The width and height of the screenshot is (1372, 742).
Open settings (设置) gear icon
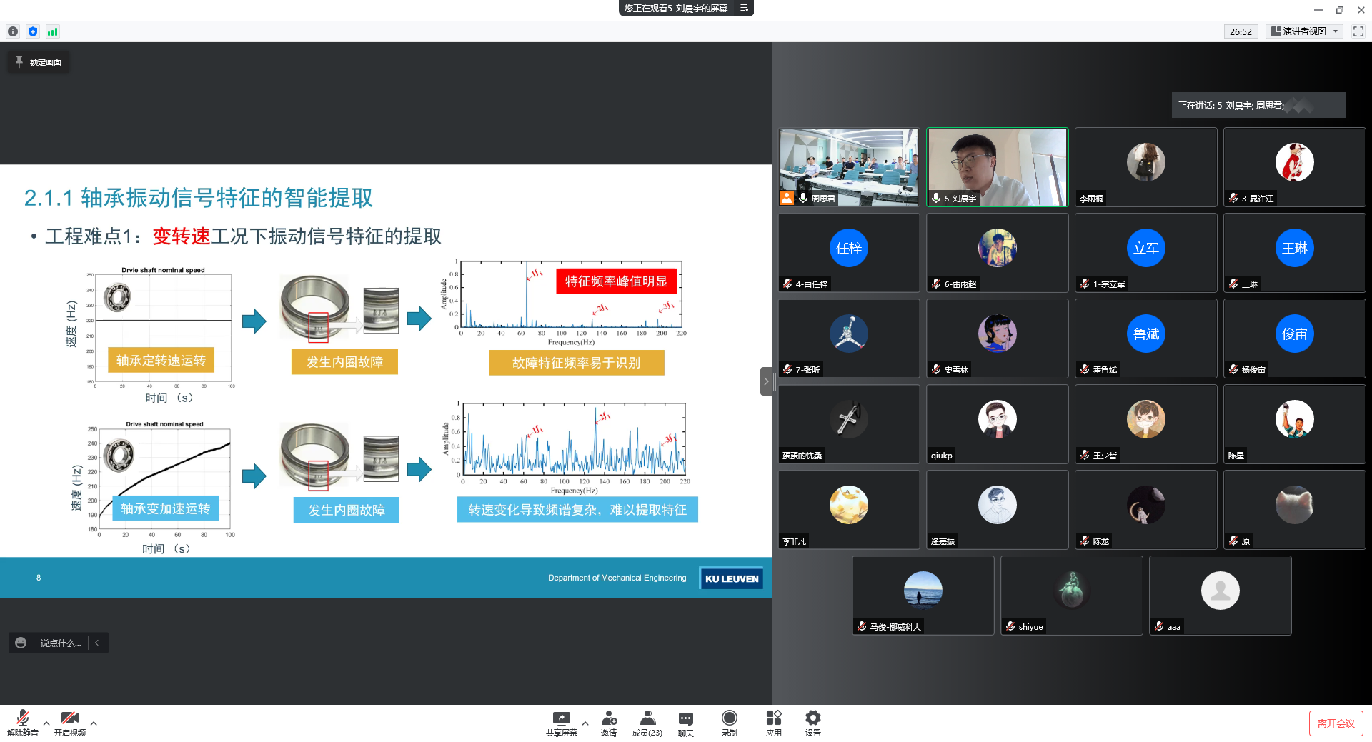coord(812,718)
